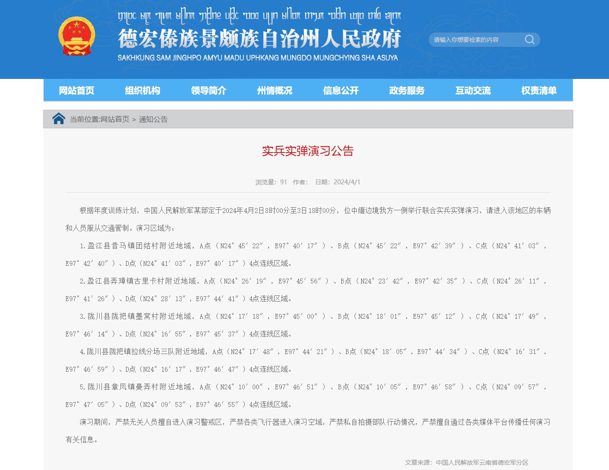Click the SAKHKUNG SAM JINGHPO Latin subtitle
The image size is (609, 470).
click(x=258, y=58)
